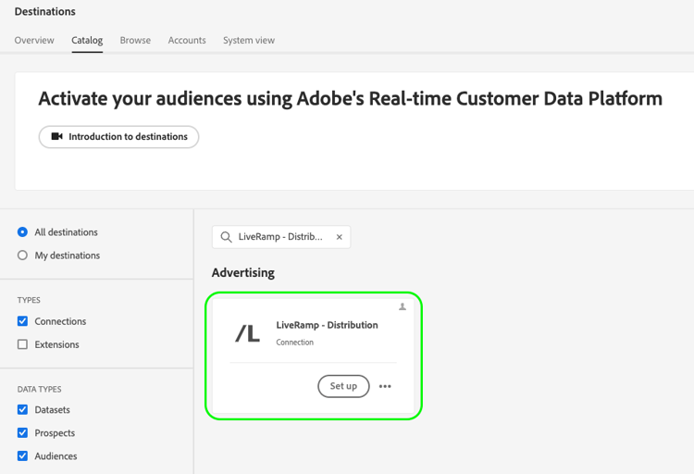This screenshot has width=694, height=474.
Task: Click video camera icon in Introduction button
Action: 56,137
